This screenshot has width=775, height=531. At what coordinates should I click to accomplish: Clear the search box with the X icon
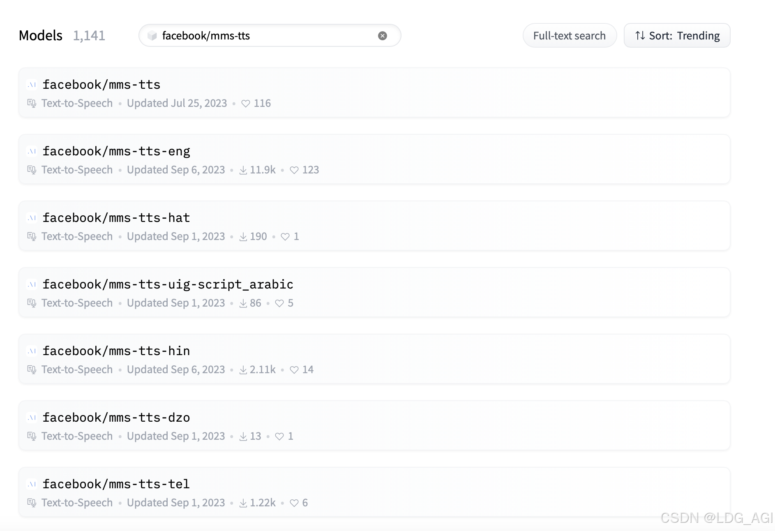coord(383,35)
